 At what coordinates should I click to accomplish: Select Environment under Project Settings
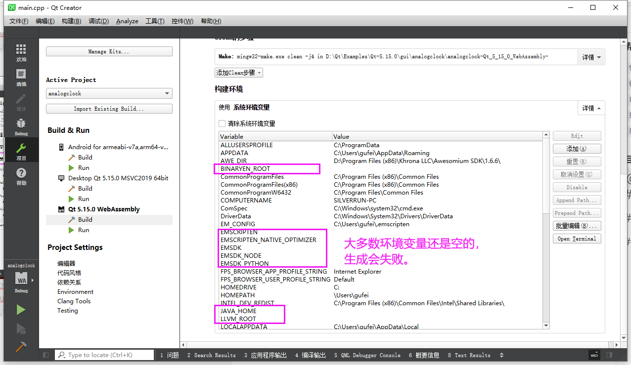coord(75,291)
